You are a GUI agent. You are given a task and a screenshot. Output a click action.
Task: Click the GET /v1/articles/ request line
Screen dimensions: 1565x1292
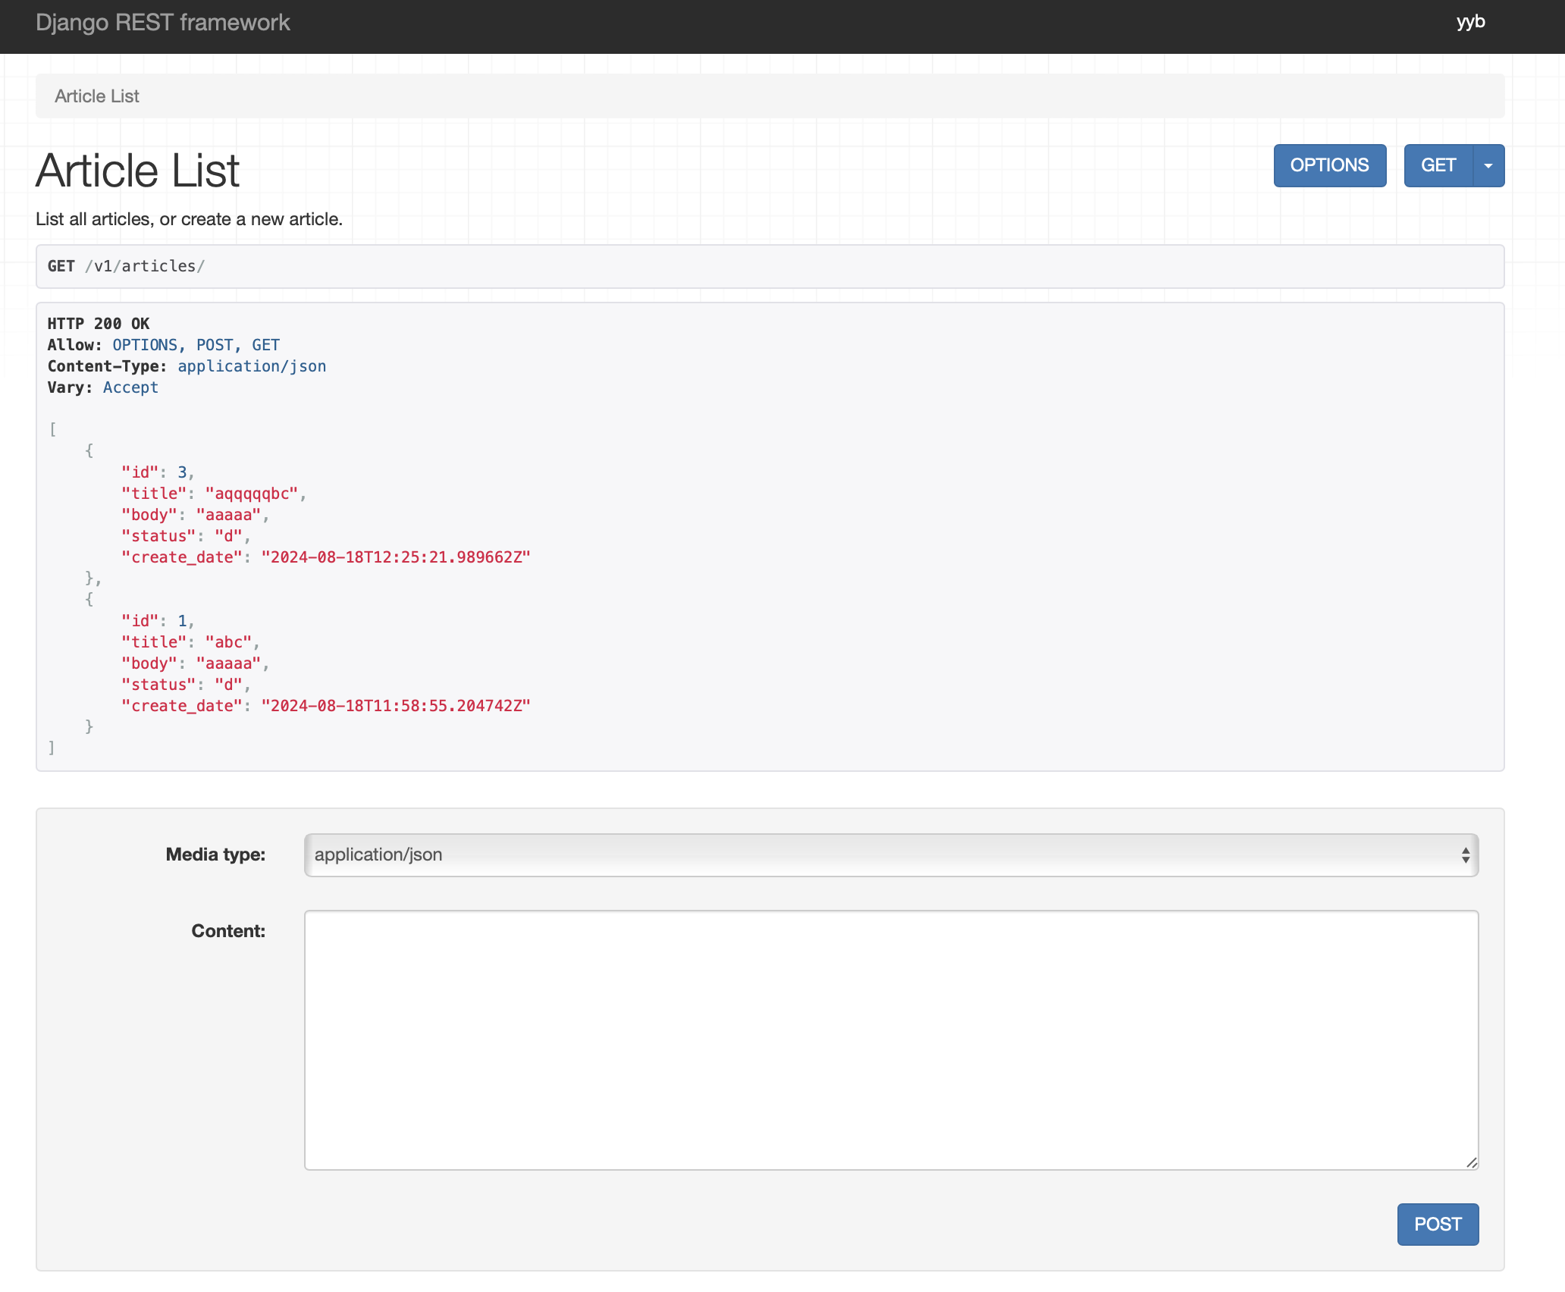[x=126, y=266]
